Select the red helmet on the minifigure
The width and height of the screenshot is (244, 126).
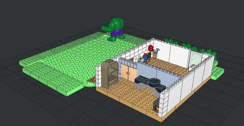pyautogui.click(x=151, y=48)
